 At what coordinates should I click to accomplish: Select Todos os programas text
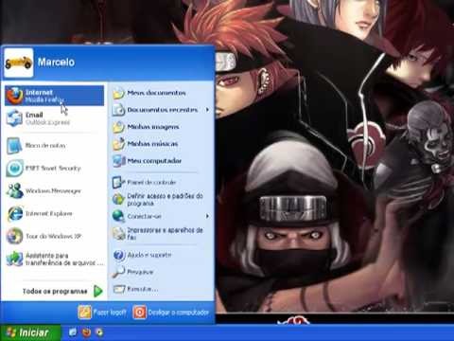[55, 291]
